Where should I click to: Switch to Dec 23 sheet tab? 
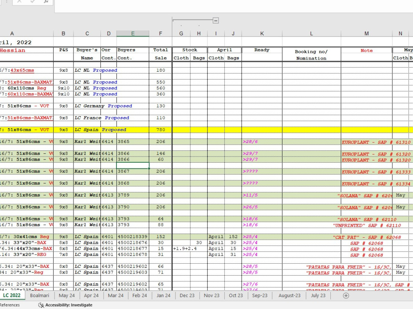(187, 295)
